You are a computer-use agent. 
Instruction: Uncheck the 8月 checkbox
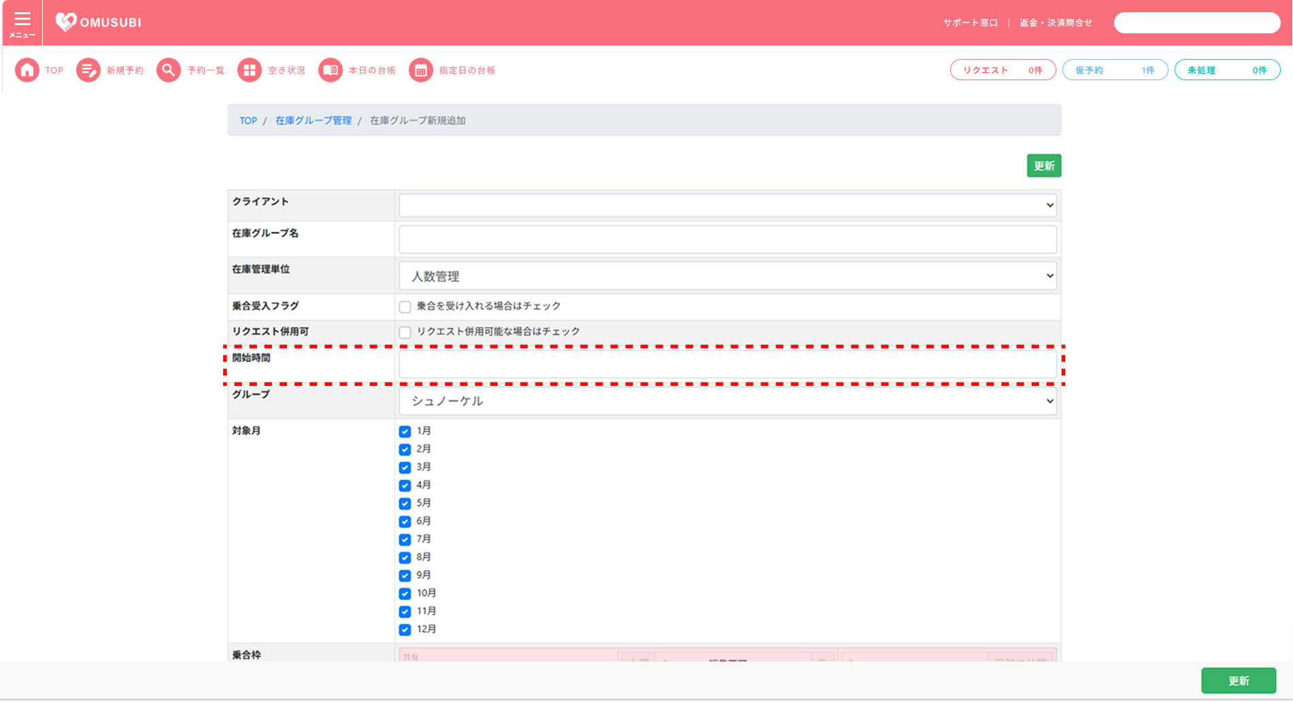405,557
